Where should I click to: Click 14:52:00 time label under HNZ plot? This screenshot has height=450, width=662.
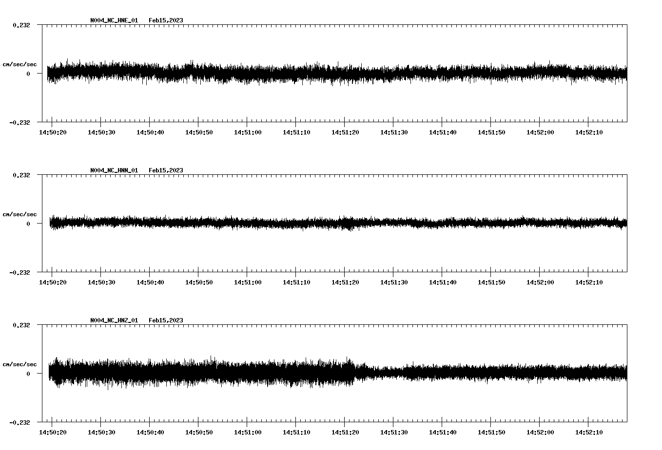pos(540,432)
